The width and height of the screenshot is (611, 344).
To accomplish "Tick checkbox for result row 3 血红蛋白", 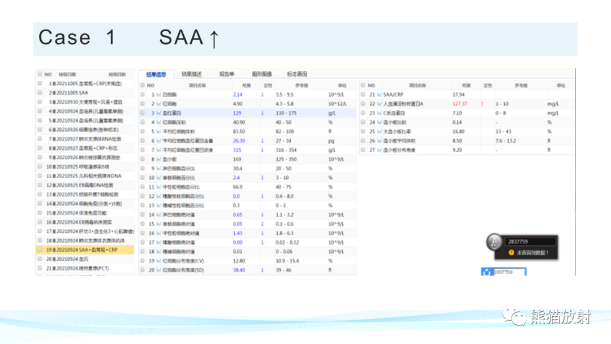I will pos(142,113).
